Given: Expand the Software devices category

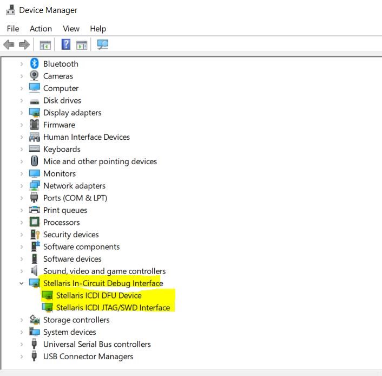Looking at the screenshot, I should click(22, 259).
